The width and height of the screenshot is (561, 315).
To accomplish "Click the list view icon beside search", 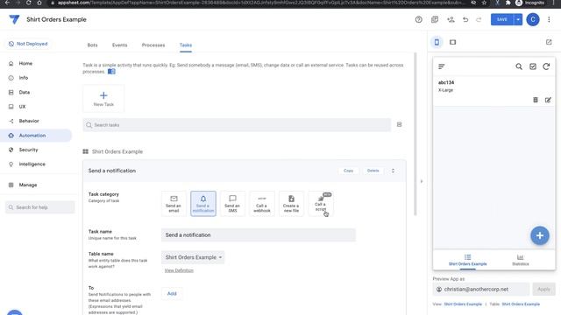I will click(x=400, y=124).
